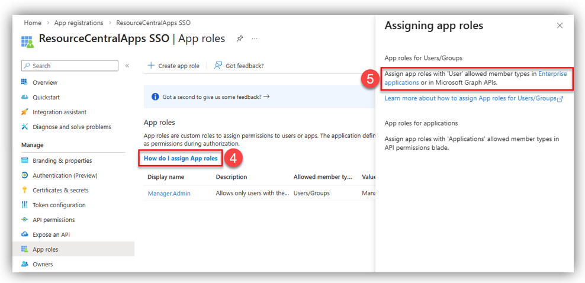Open Token configuration page
Screen dimensions: 585x283
[59, 205]
